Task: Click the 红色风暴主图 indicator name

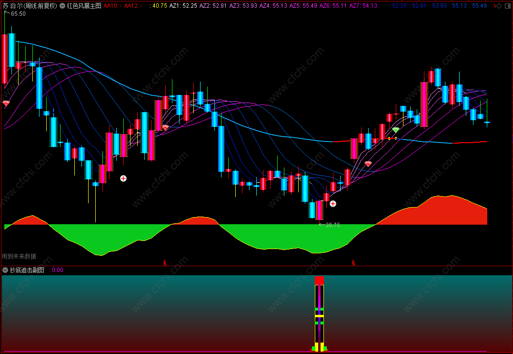Action: pyautogui.click(x=84, y=6)
